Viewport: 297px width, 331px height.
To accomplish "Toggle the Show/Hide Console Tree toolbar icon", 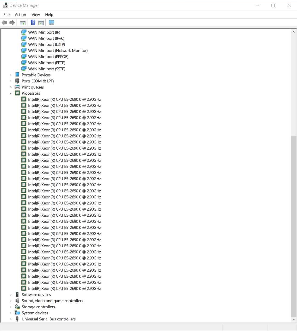I will coord(23,23).
